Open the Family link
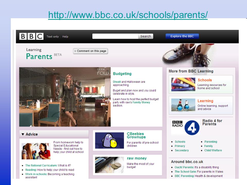 [208, 146]
